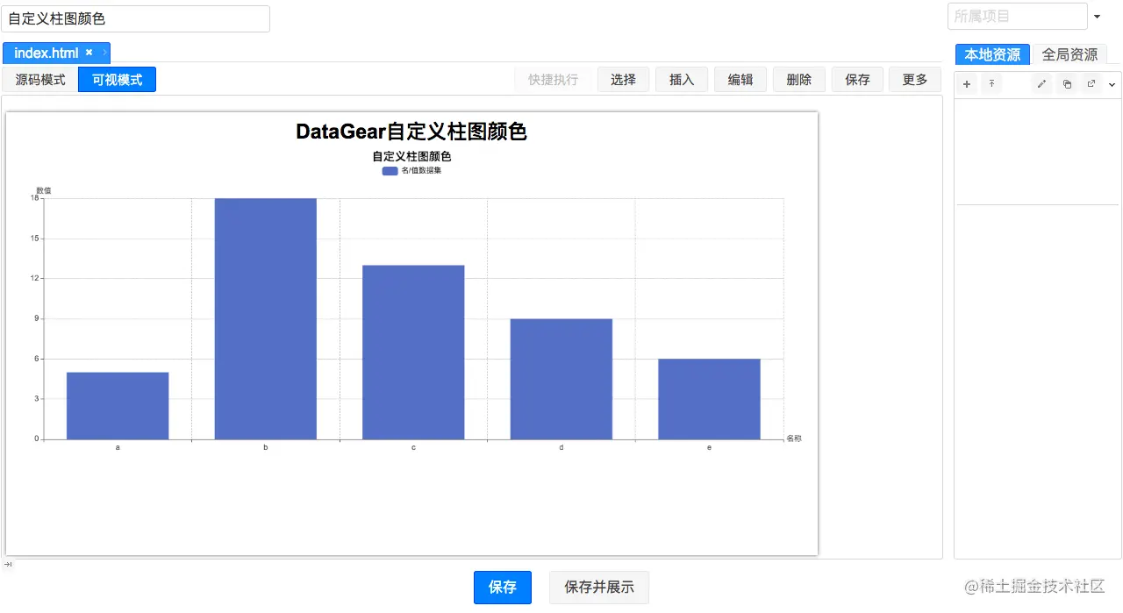Click the x-axis label d
Image resolution: width=1123 pixels, height=613 pixels.
(561, 447)
